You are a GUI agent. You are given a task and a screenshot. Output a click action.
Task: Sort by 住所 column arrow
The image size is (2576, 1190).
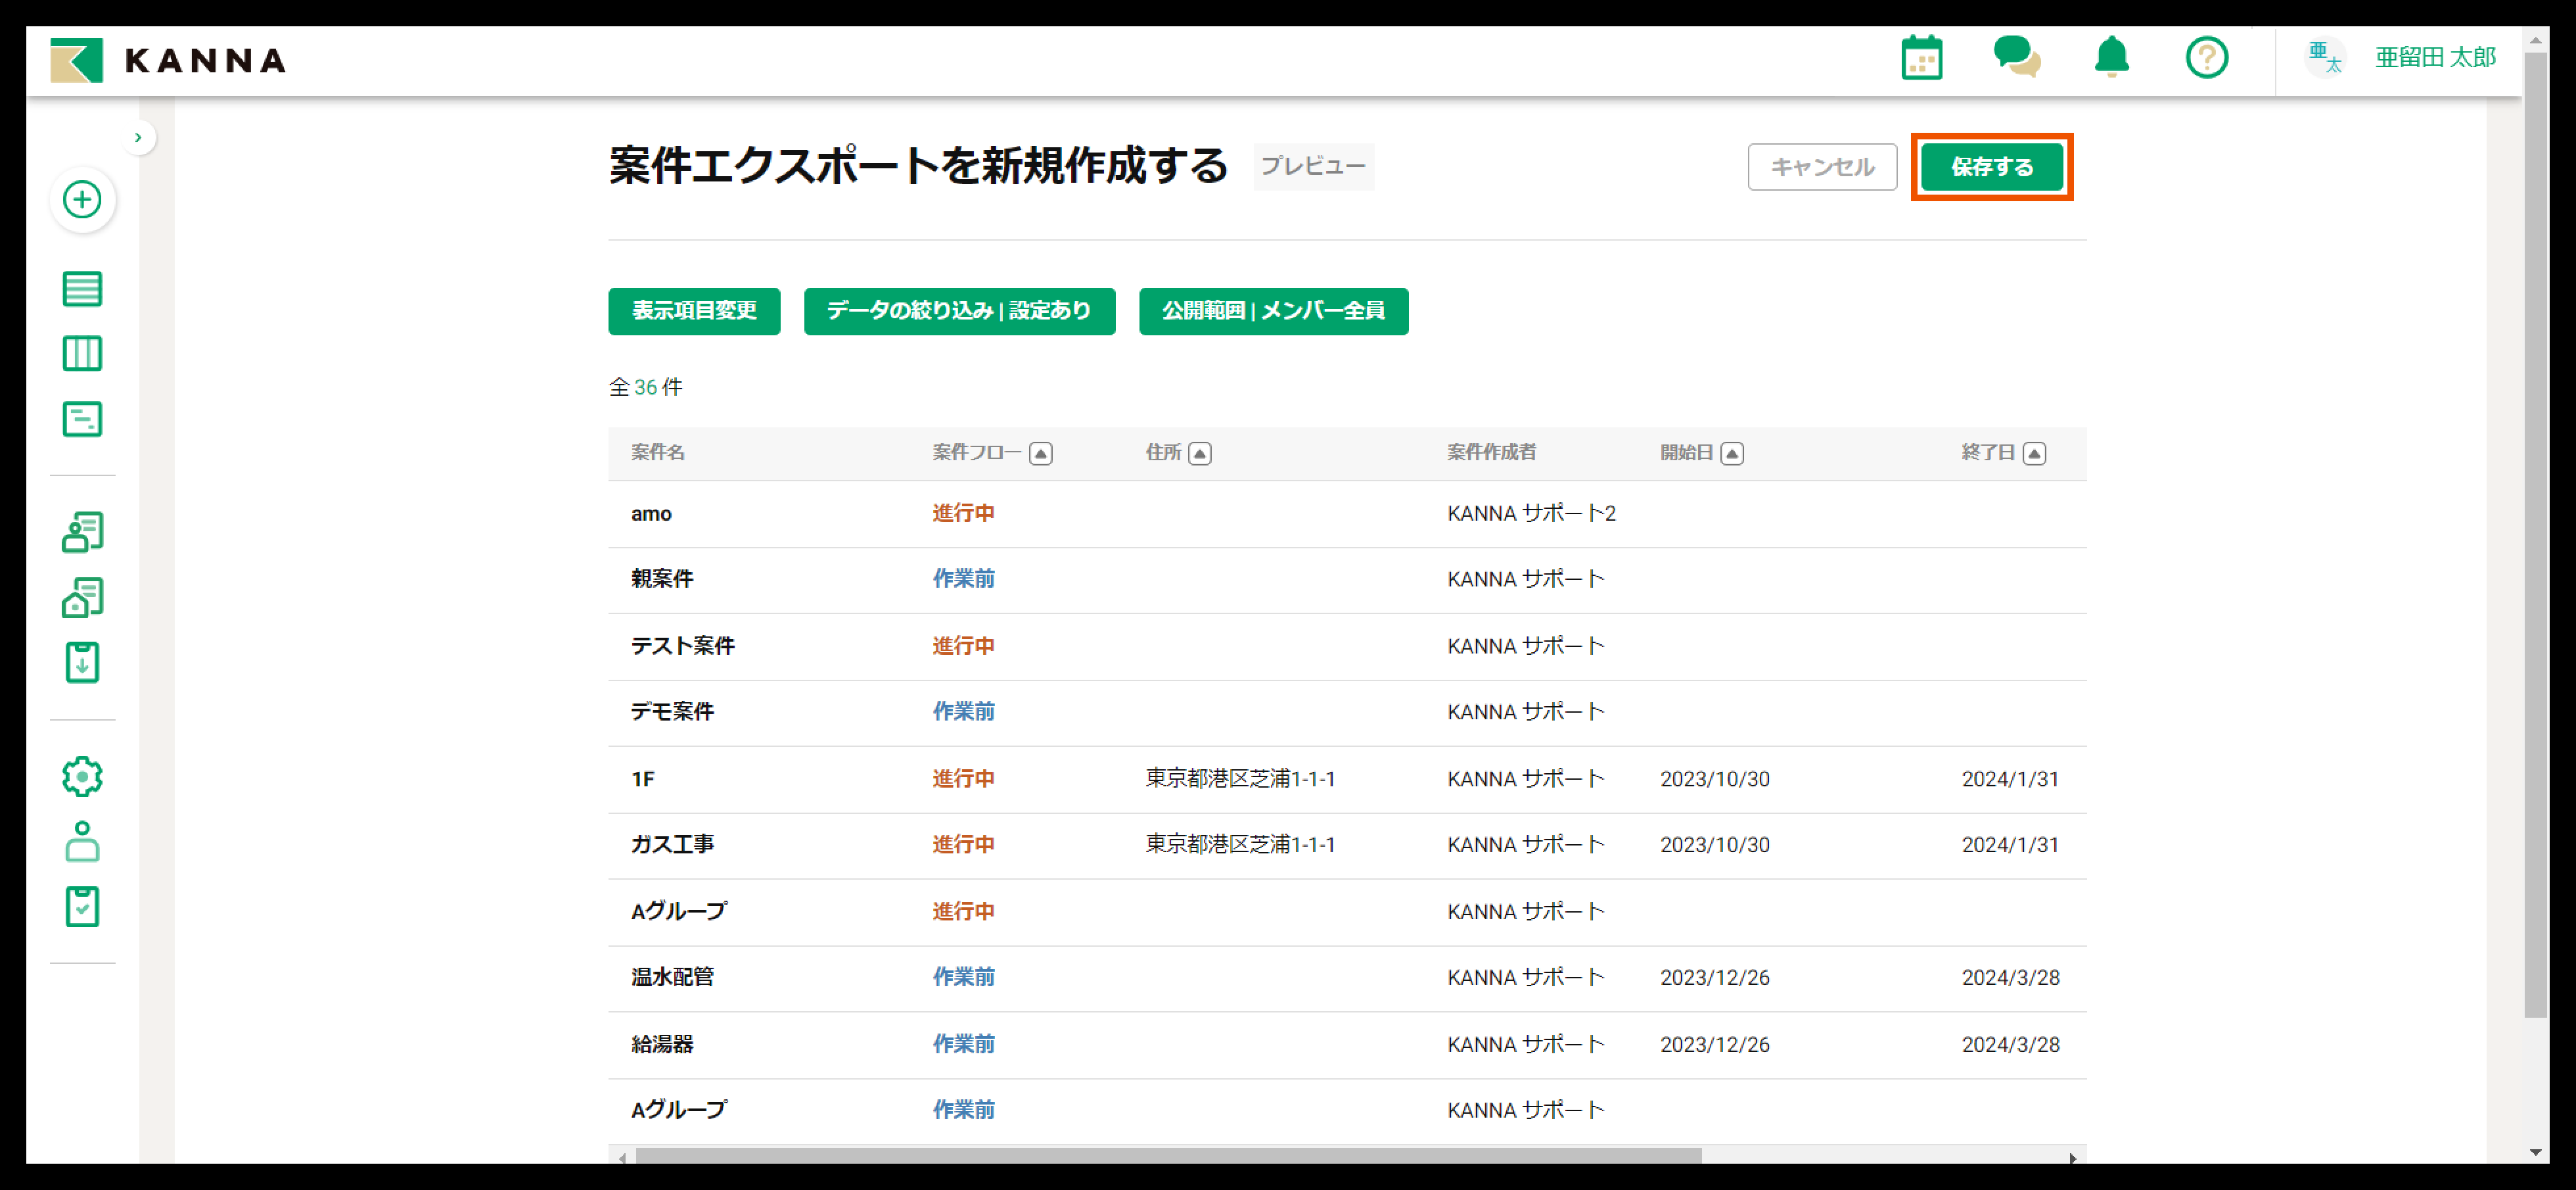tap(1199, 454)
